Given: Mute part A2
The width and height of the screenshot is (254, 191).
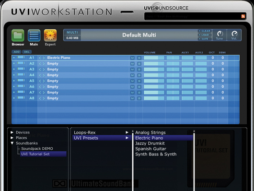Looking at the screenshot, I should click(x=132, y=64).
